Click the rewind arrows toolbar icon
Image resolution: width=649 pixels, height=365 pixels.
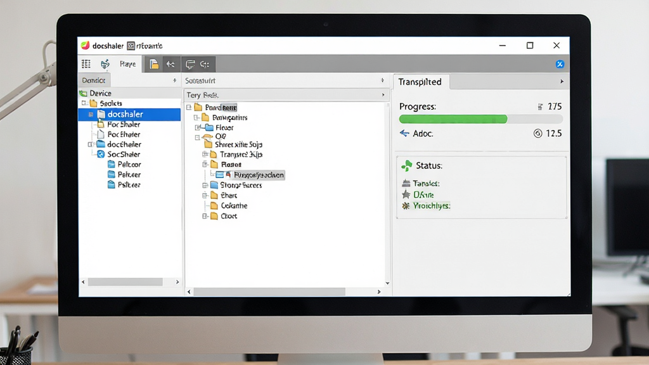[x=170, y=64]
